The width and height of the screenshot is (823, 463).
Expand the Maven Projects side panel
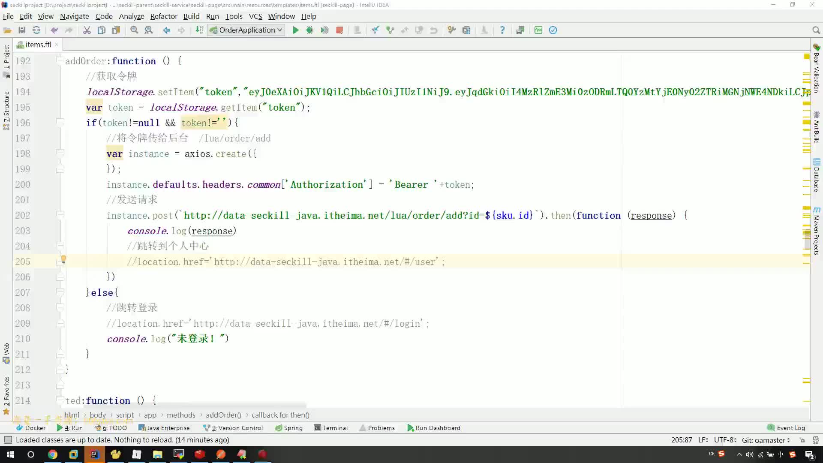[817, 231]
